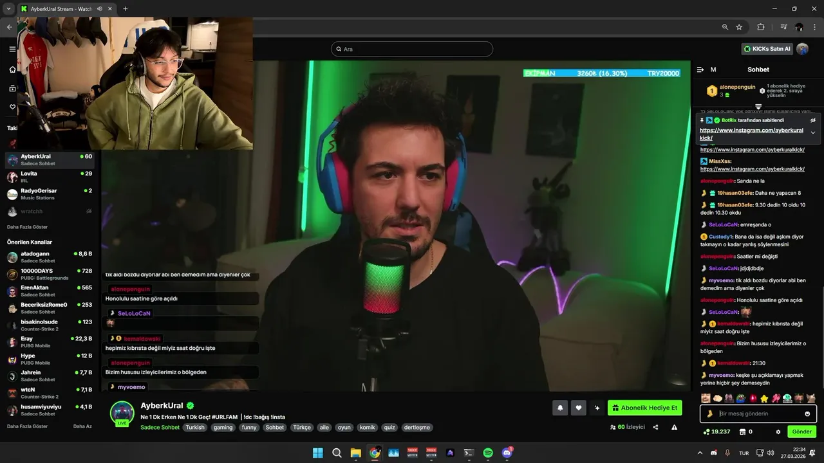
Task: Open the hamburger menu in Kick sidebar
Action: click(12, 49)
